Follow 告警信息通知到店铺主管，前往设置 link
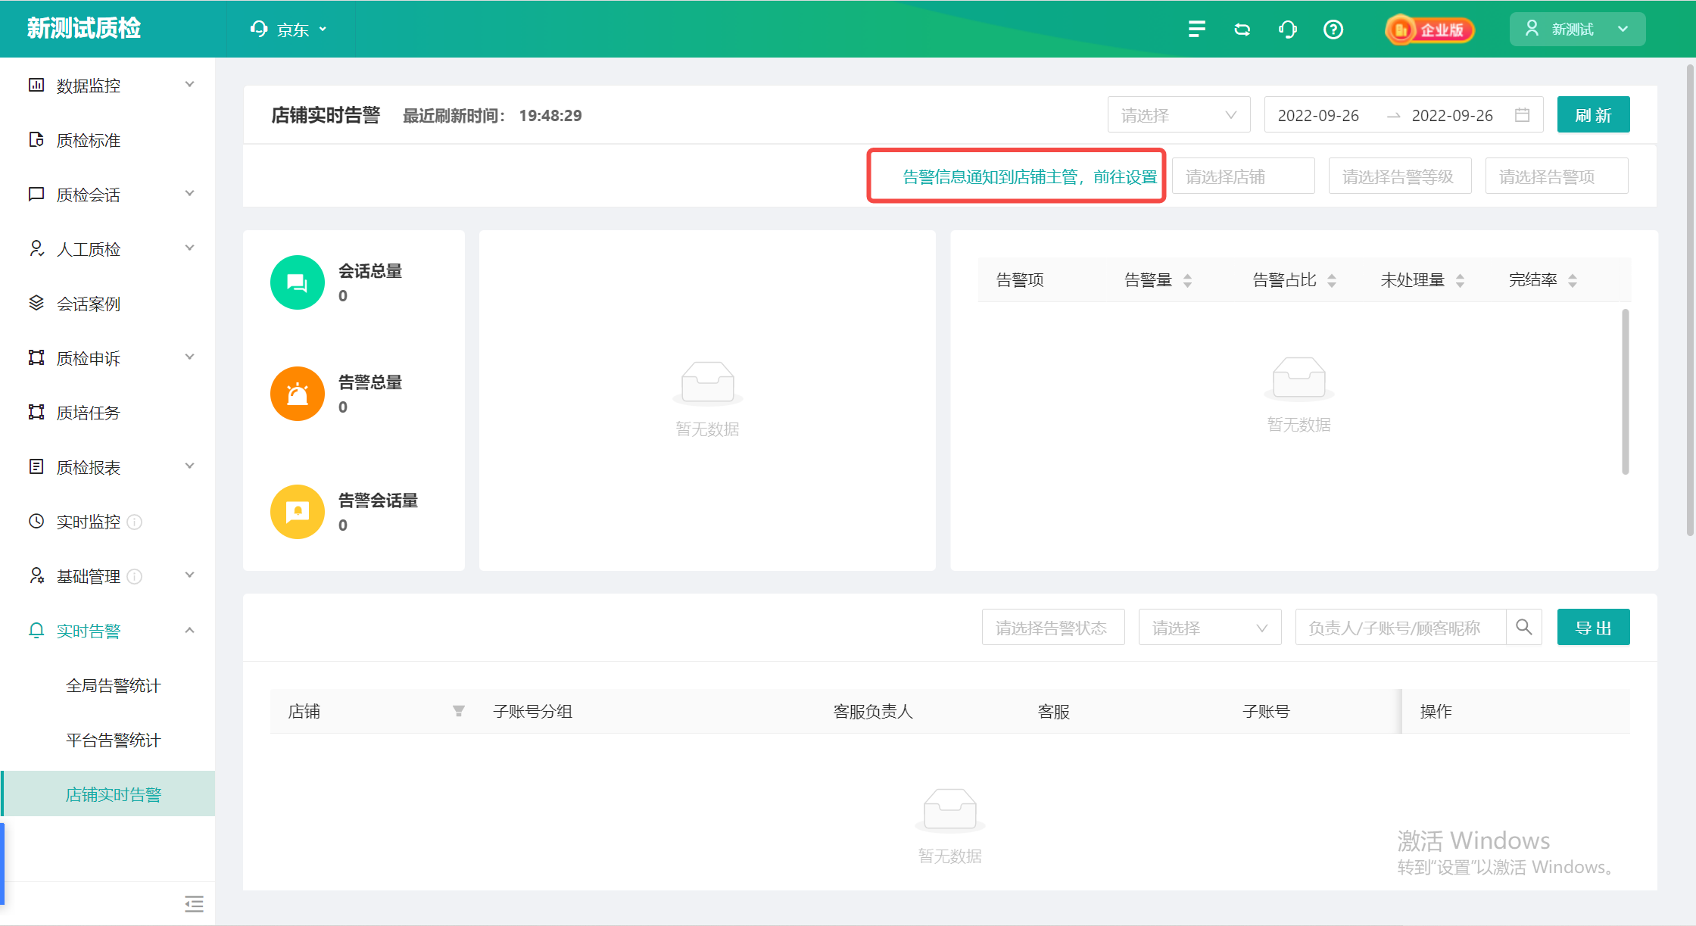The width and height of the screenshot is (1696, 926). tap(1030, 176)
